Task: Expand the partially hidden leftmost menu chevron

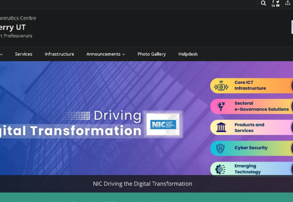Action: 1,55
